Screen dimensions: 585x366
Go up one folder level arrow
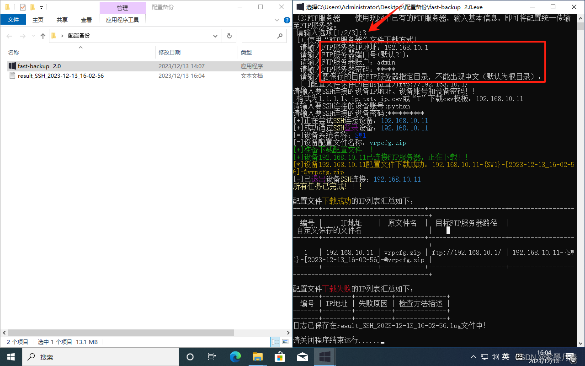click(x=43, y=36)
